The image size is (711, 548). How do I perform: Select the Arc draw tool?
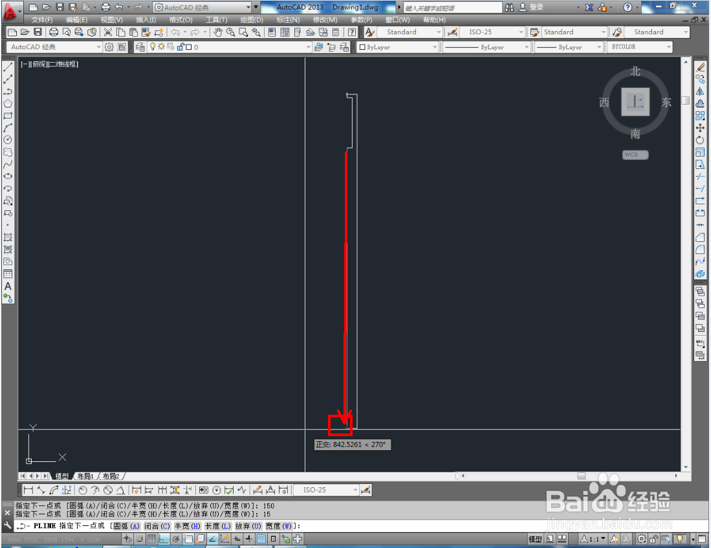pyautogui.click(x=8, y=128)
